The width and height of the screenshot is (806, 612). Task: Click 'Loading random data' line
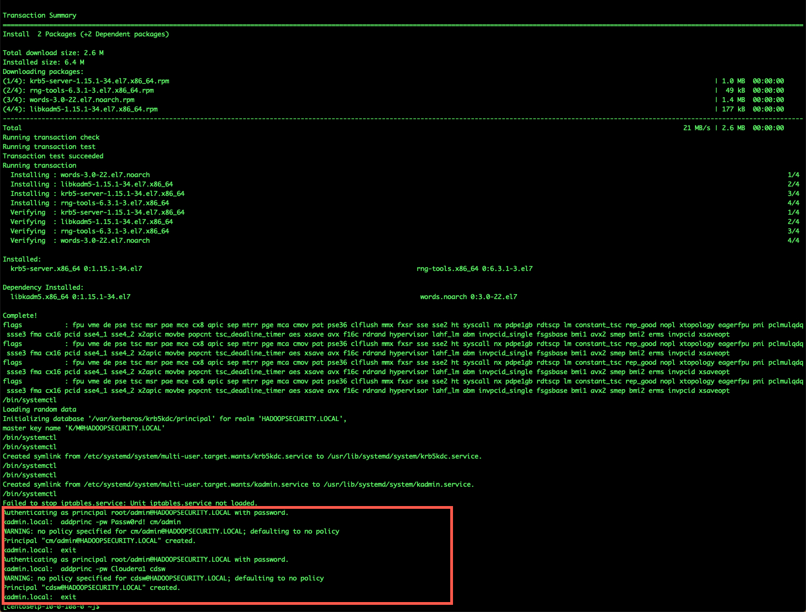click(x=40, y=409)
